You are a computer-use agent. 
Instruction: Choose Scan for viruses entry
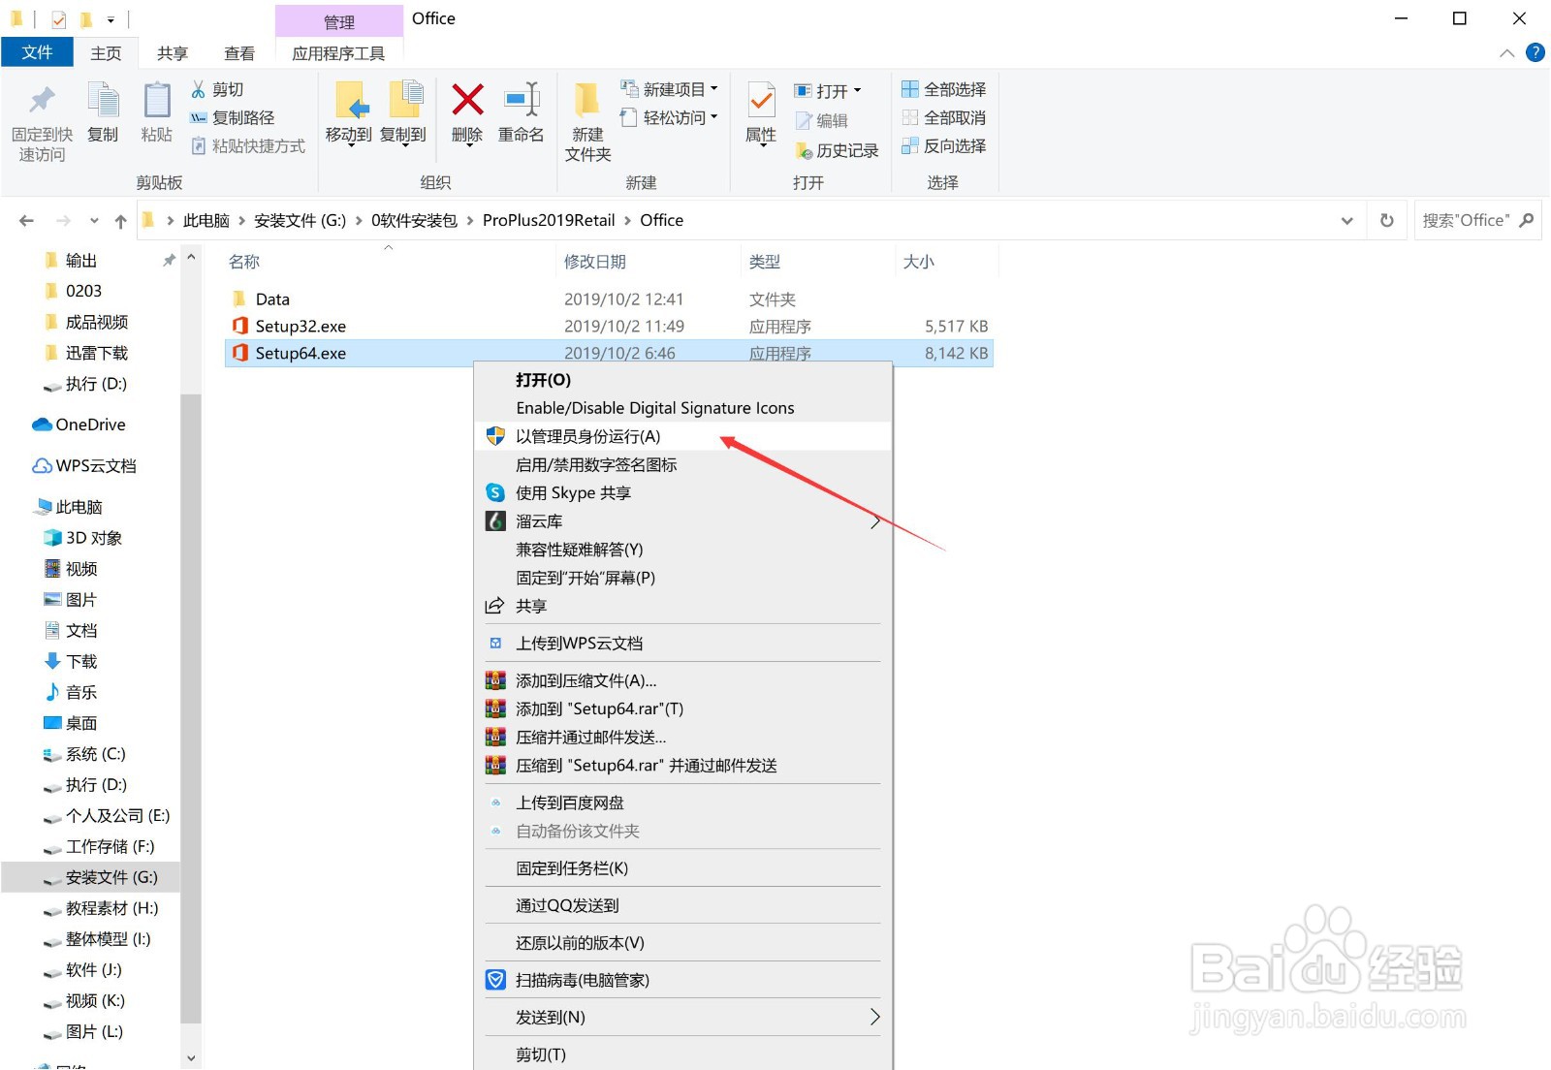682,980
